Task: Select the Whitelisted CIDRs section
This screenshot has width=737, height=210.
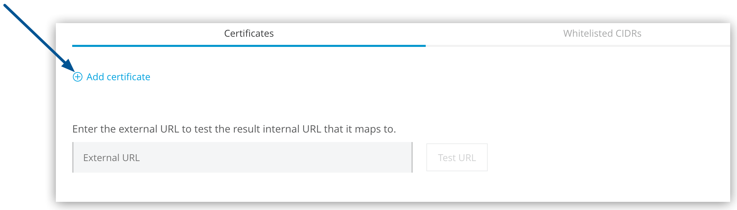Action: tap(602, 34)
